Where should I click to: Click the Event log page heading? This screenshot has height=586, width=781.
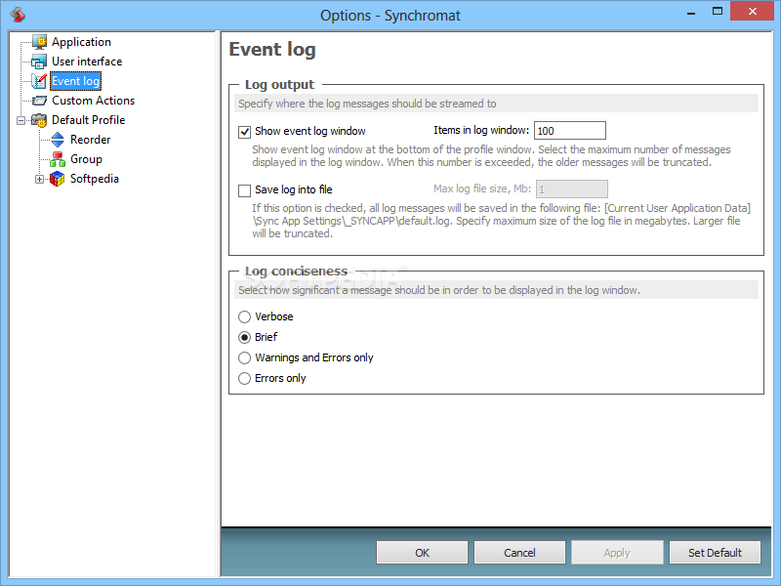pyautogui.click(x=272, y=50)
